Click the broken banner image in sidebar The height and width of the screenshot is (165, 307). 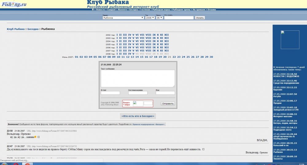click(290, 40)
